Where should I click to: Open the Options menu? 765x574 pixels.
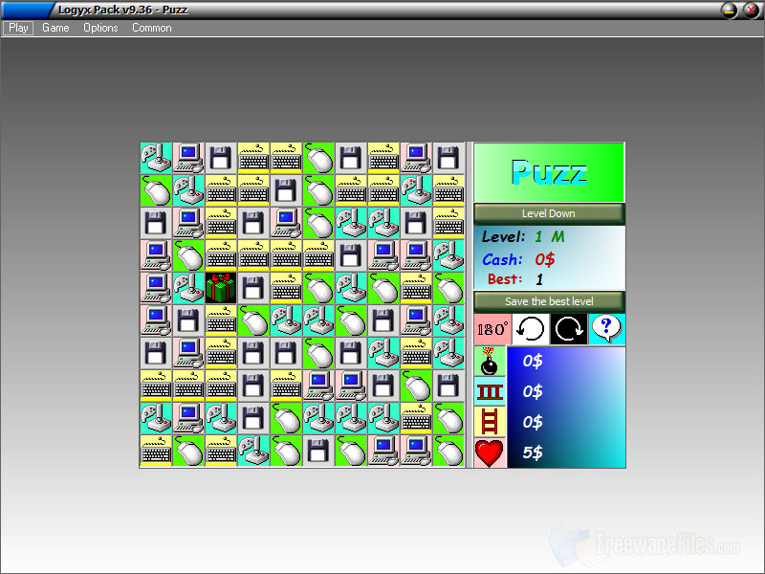pyautogui.click(x=99, y=28)
